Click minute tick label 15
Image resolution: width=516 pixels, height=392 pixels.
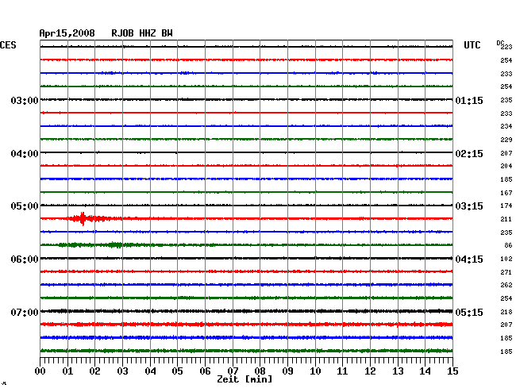pyautogui.click(x=452, y=371)
